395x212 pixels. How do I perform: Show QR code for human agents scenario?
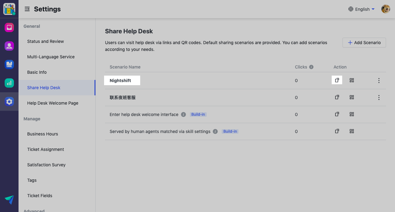pyautogui.click(x=351, y=131)
